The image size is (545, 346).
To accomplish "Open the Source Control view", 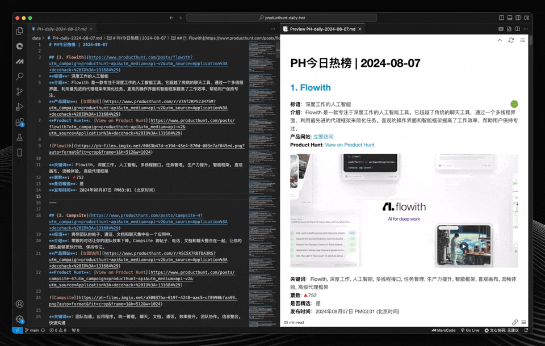I will click(19, 91).
